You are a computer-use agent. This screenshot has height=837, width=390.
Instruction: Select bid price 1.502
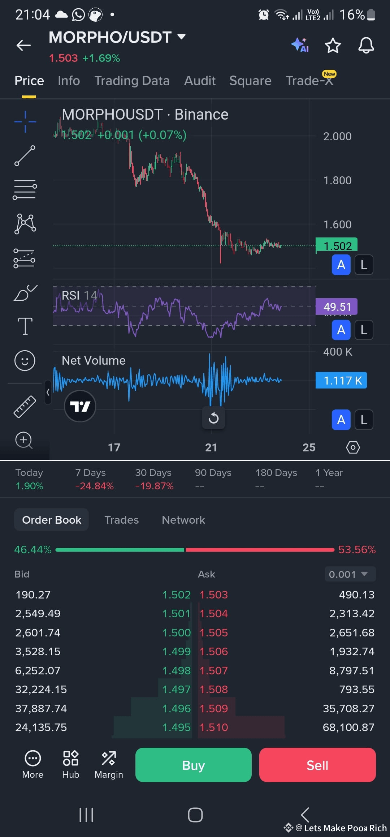pos(176,595)
